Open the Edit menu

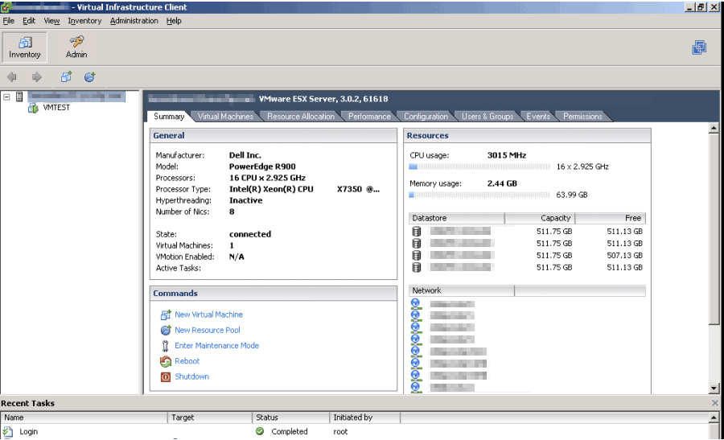point(29,21)
